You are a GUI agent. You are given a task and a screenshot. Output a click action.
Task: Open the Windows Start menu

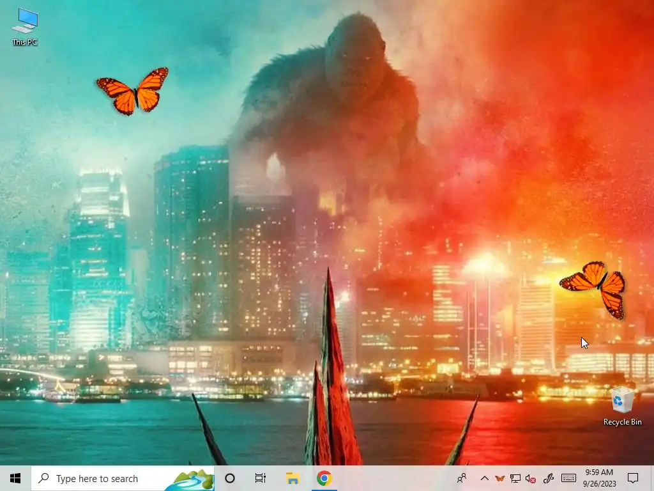point(15,478)
